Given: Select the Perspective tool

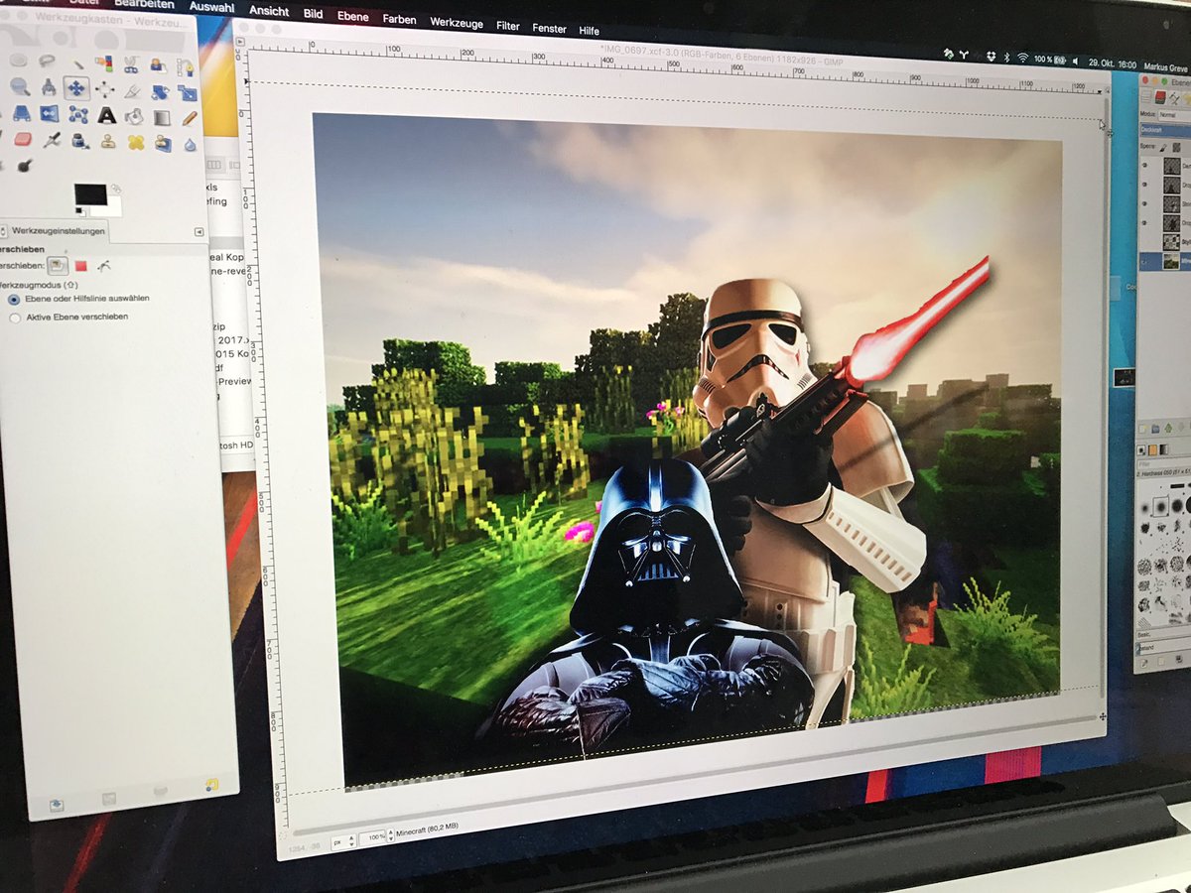Looking at the screenshot, I should [21, 113].
